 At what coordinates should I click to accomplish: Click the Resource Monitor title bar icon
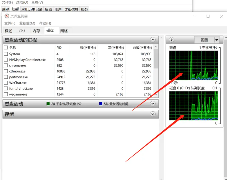tap(7, 16)
